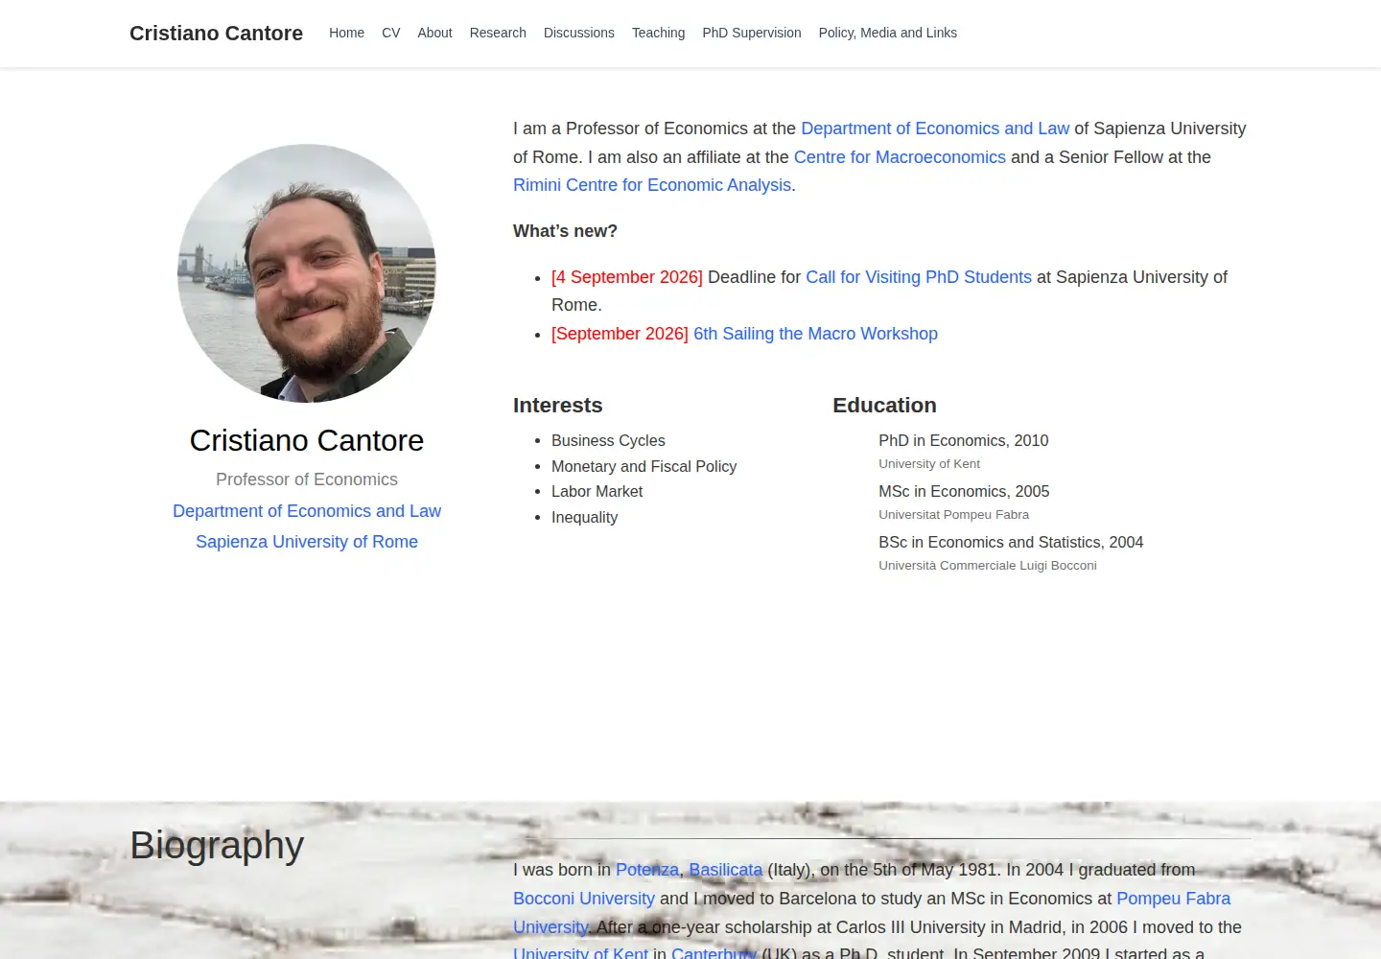Open the Basilicata link
Viewport: 1381px width, 959px height.
pyautogui.click(x=726, y=870)
